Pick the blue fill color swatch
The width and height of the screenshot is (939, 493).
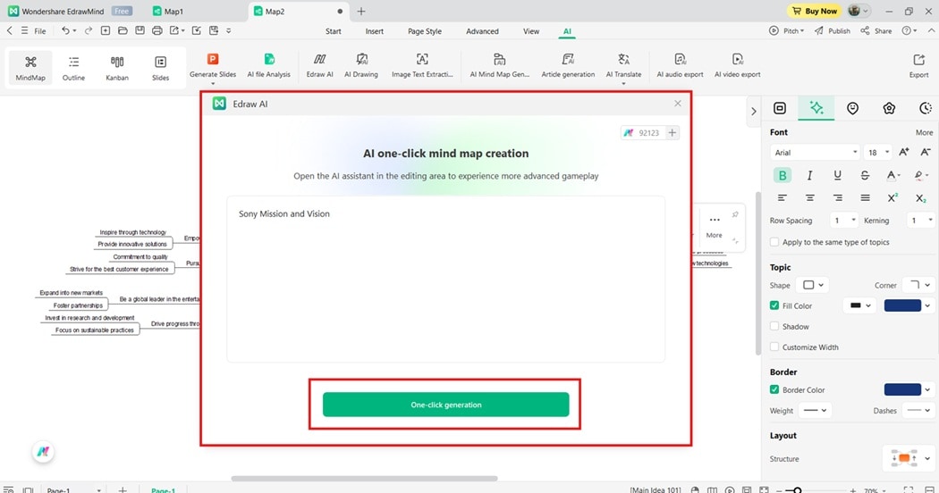tap(901, 305)
